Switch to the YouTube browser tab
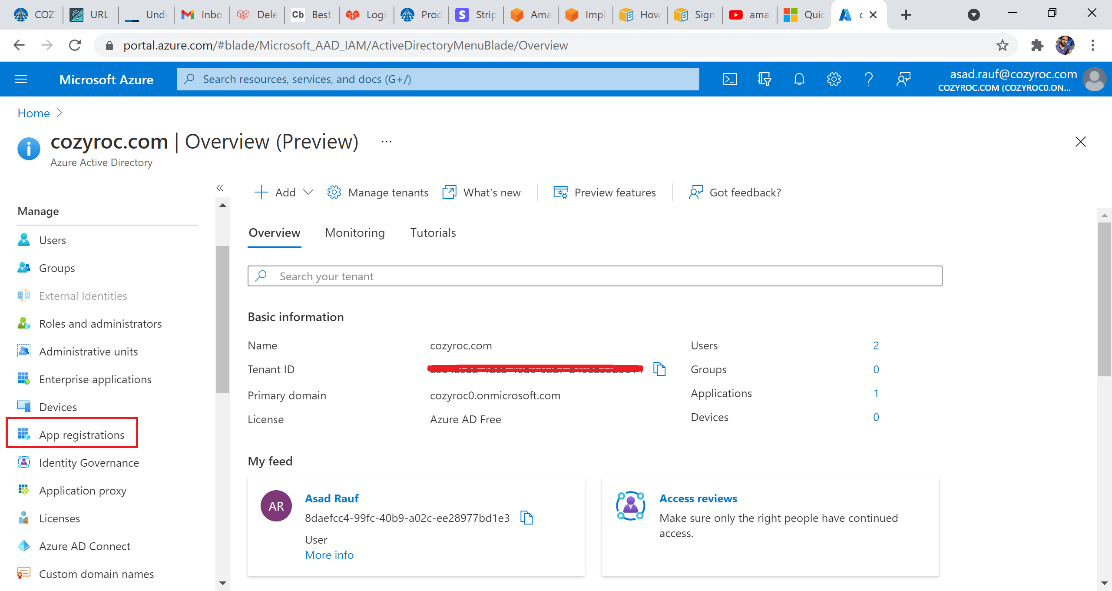This screenshot has height=591, width=1112. pyautogui.click(x=750, y=15)
